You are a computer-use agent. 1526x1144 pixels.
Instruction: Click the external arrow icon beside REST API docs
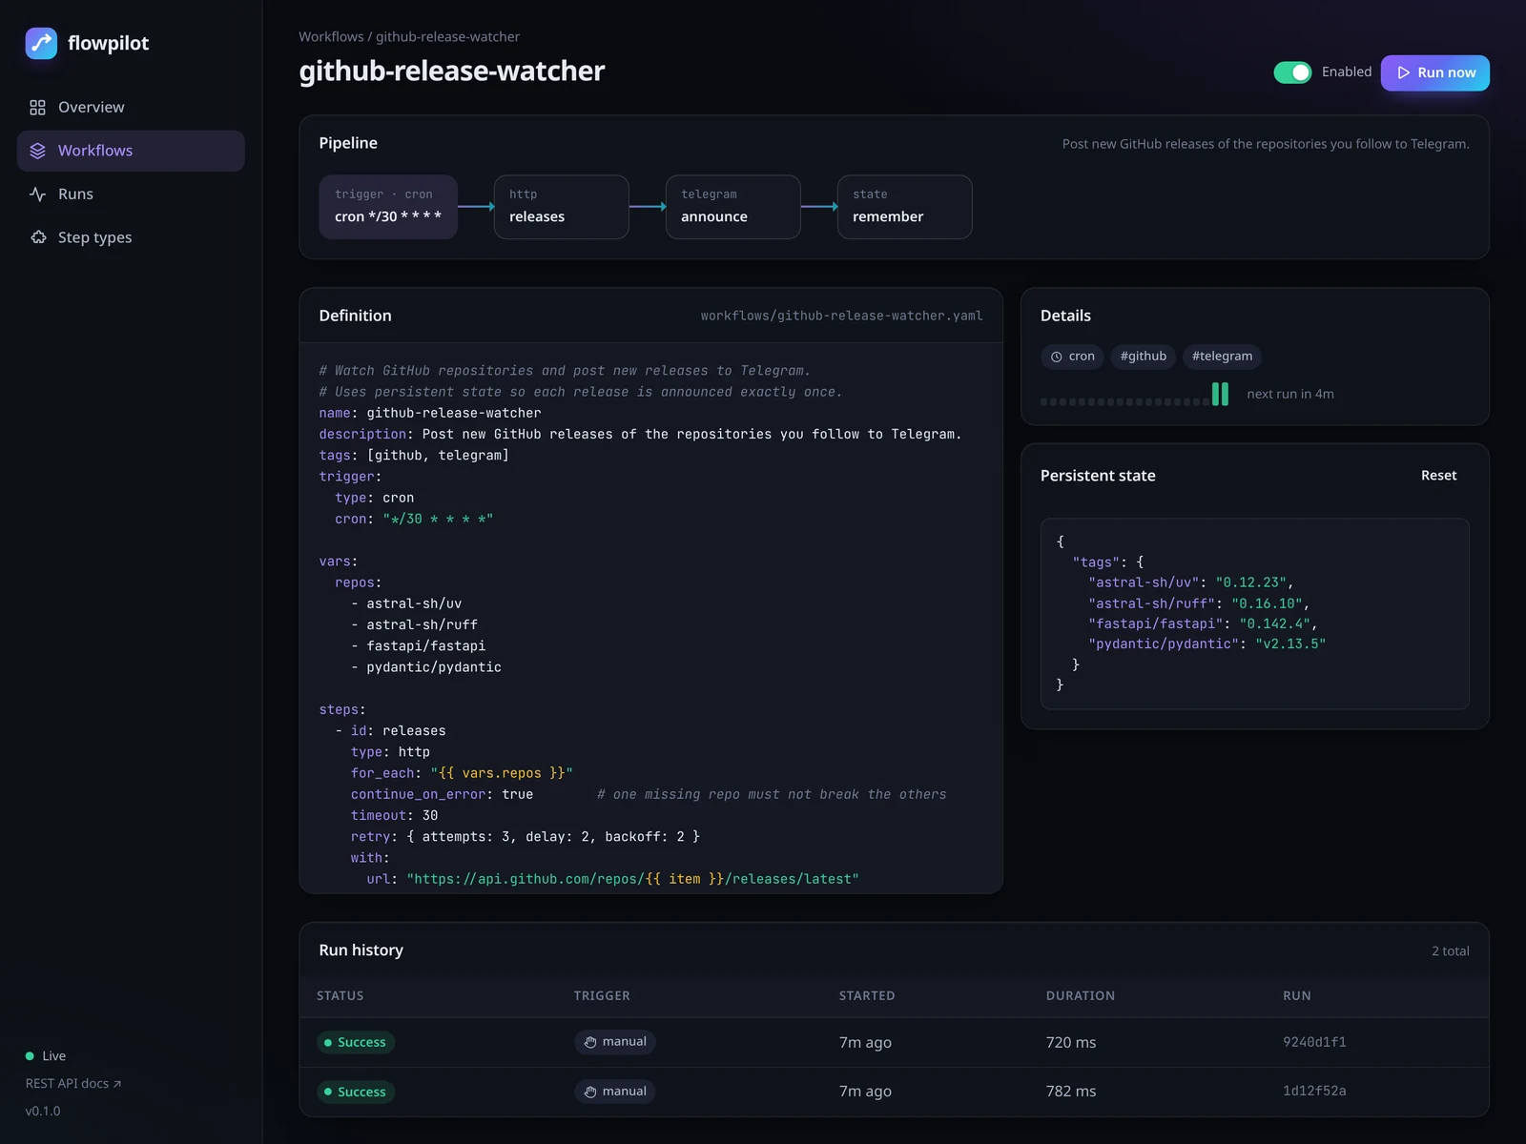(117, 1084)
